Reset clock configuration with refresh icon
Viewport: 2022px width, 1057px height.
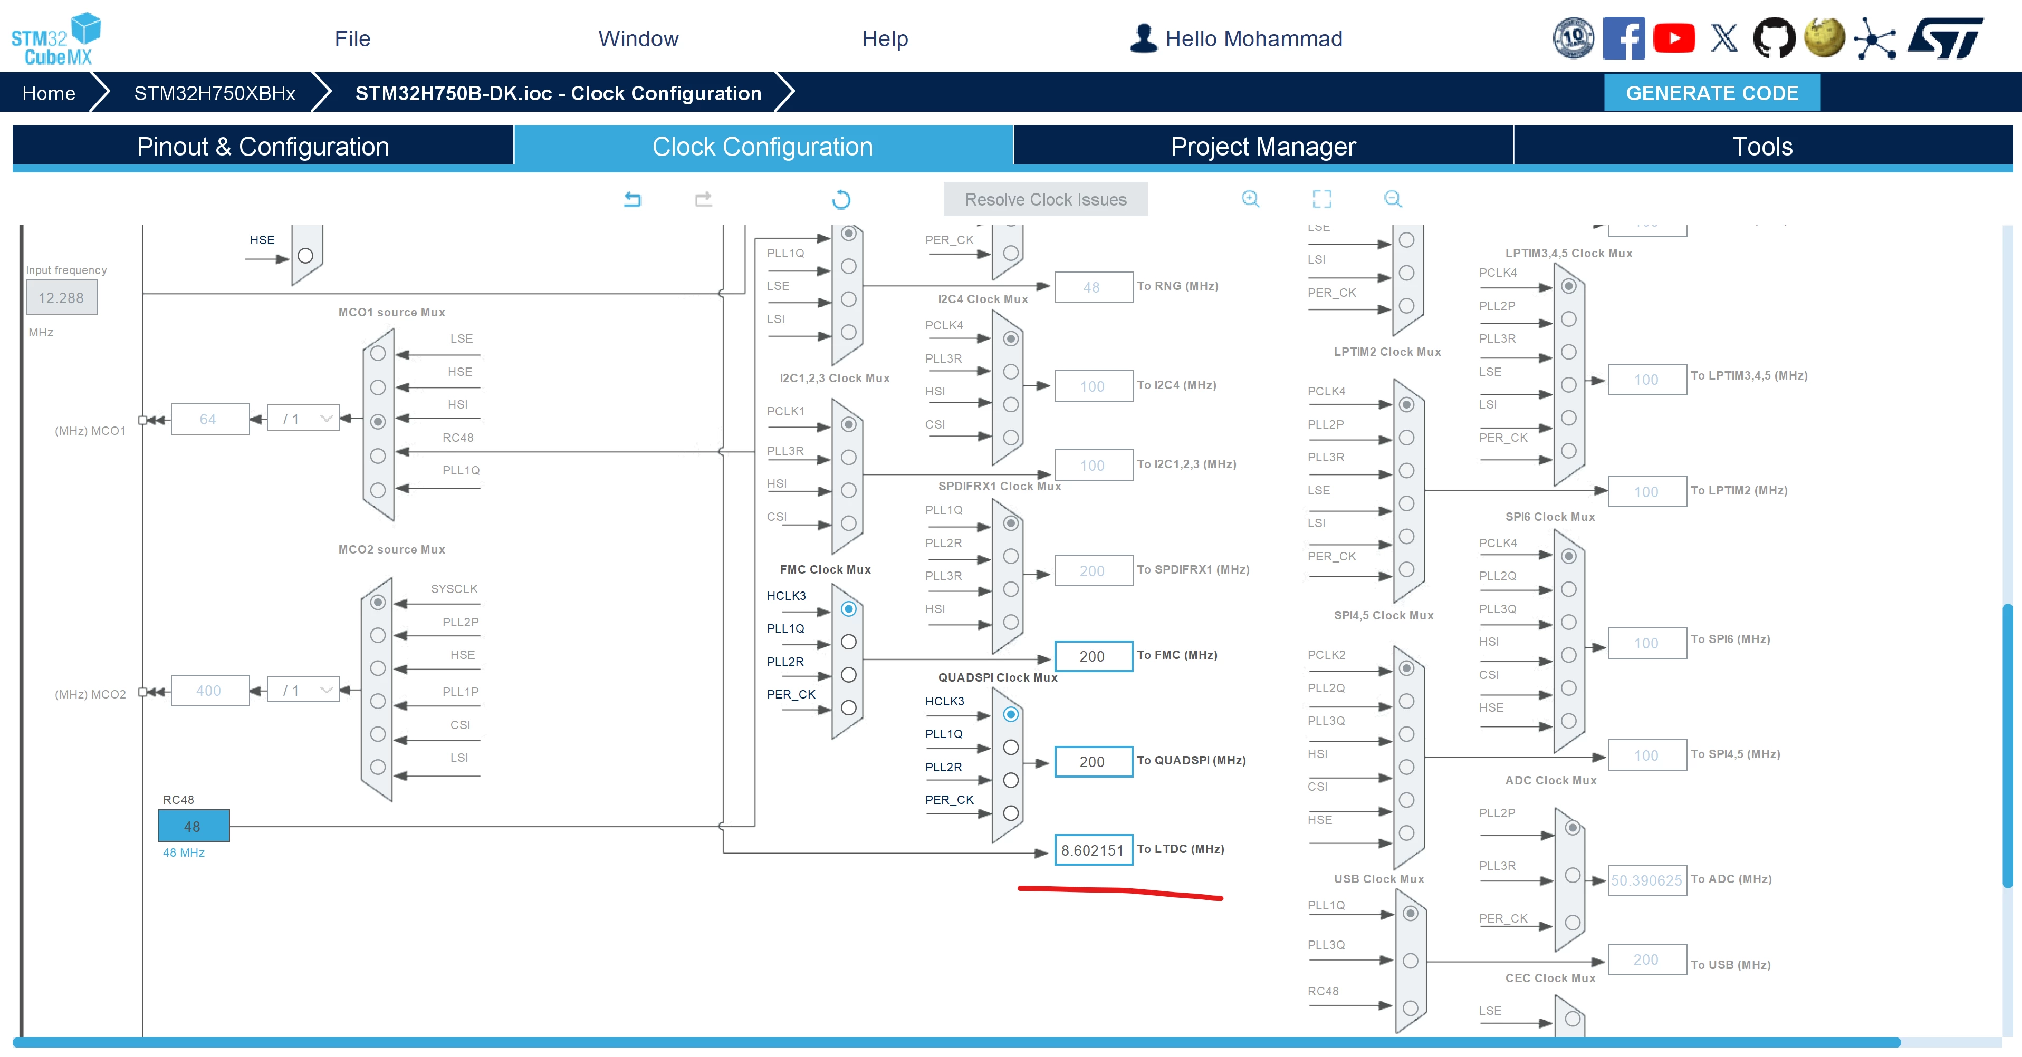(x=841, y=199)
